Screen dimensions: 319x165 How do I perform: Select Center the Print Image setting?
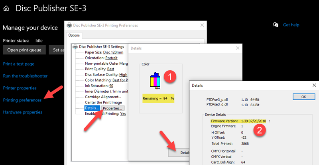coord(103,102)
